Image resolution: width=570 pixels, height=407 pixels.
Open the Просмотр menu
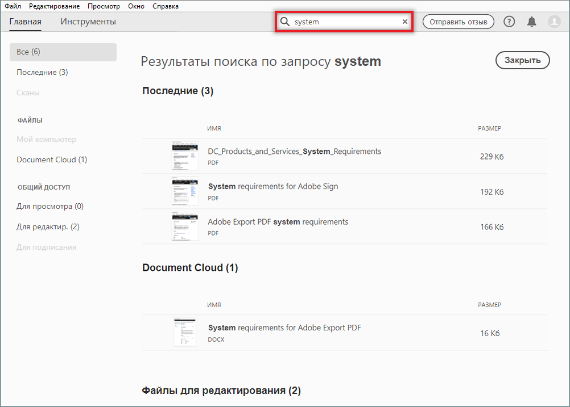[104, 6]
